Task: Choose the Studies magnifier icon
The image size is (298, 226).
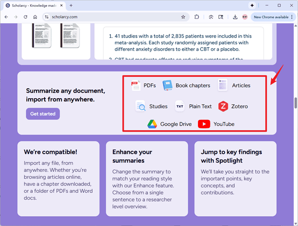Action: pyautogui.click(x=141, y=106)
